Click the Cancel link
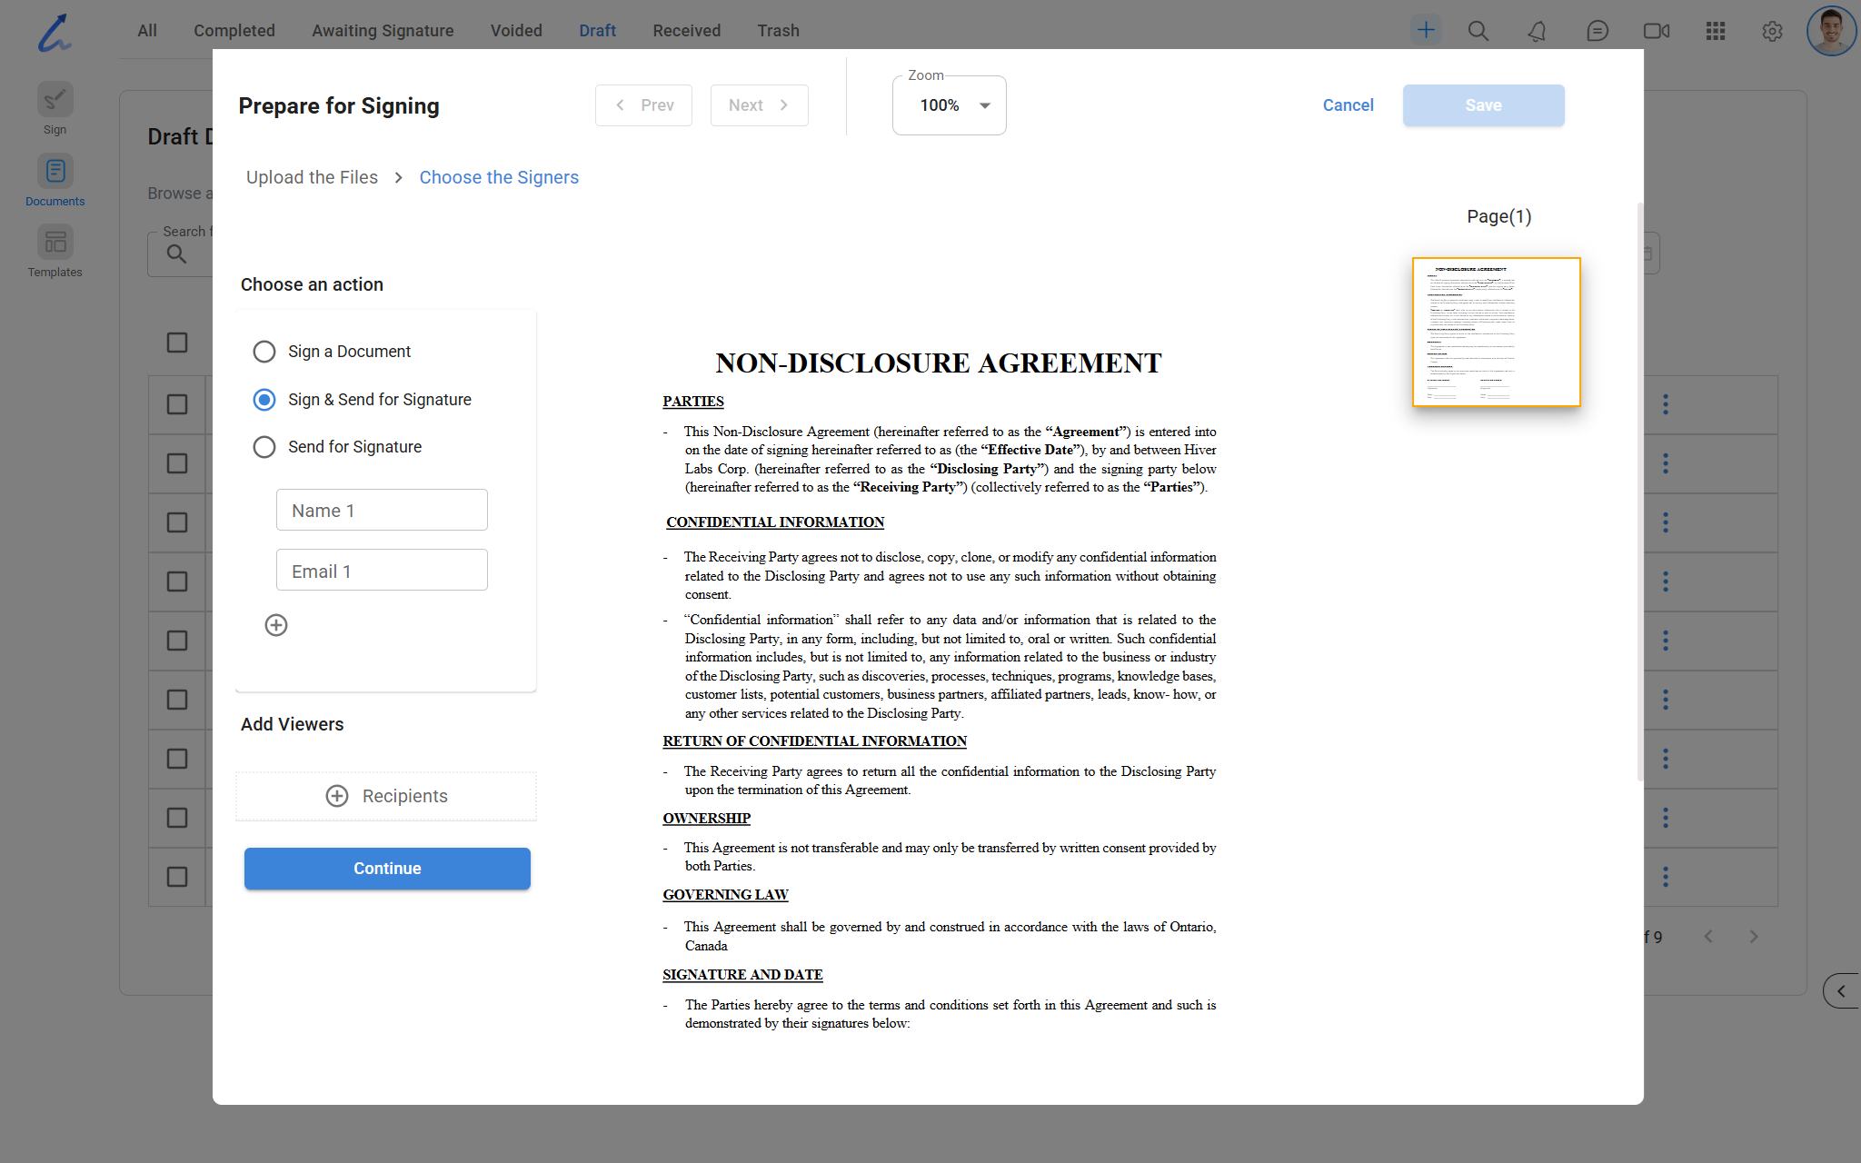This screenshot has width=1861, height=1163. [x=1348, y=105]
